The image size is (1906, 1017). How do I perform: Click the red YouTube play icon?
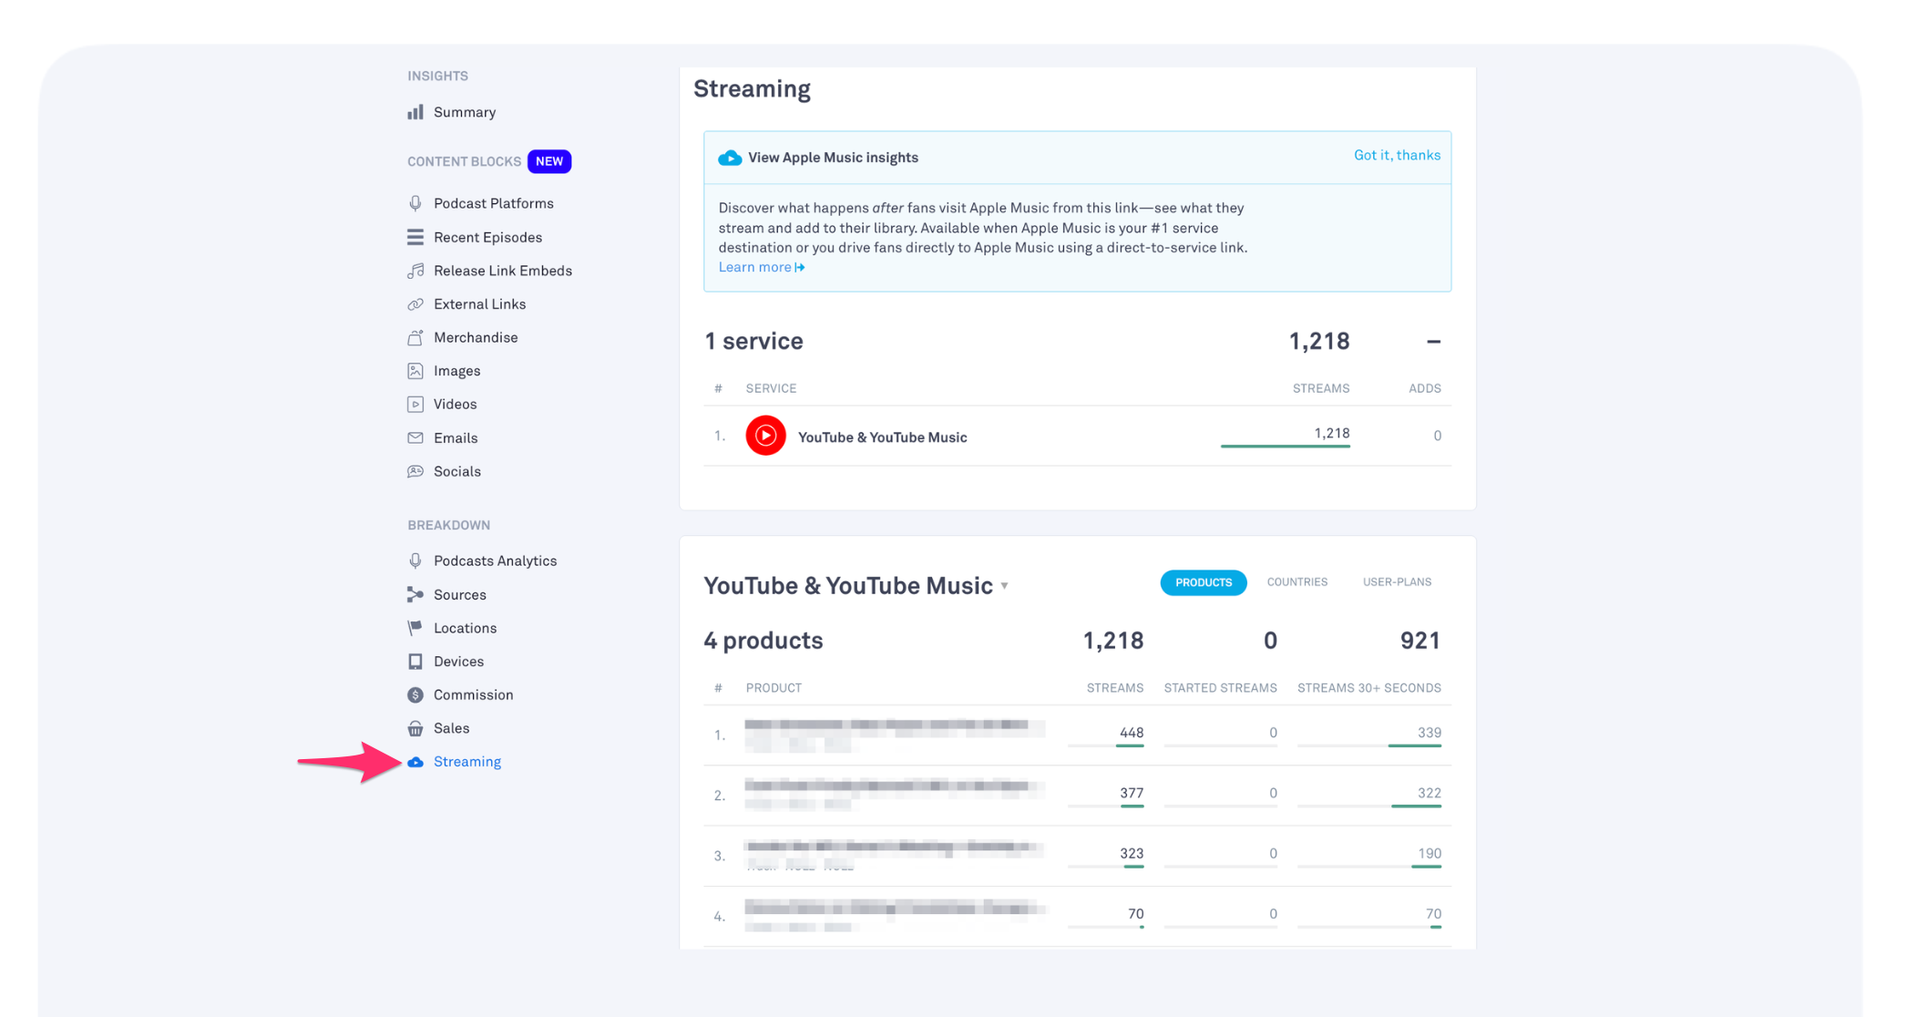click(765, 436)
